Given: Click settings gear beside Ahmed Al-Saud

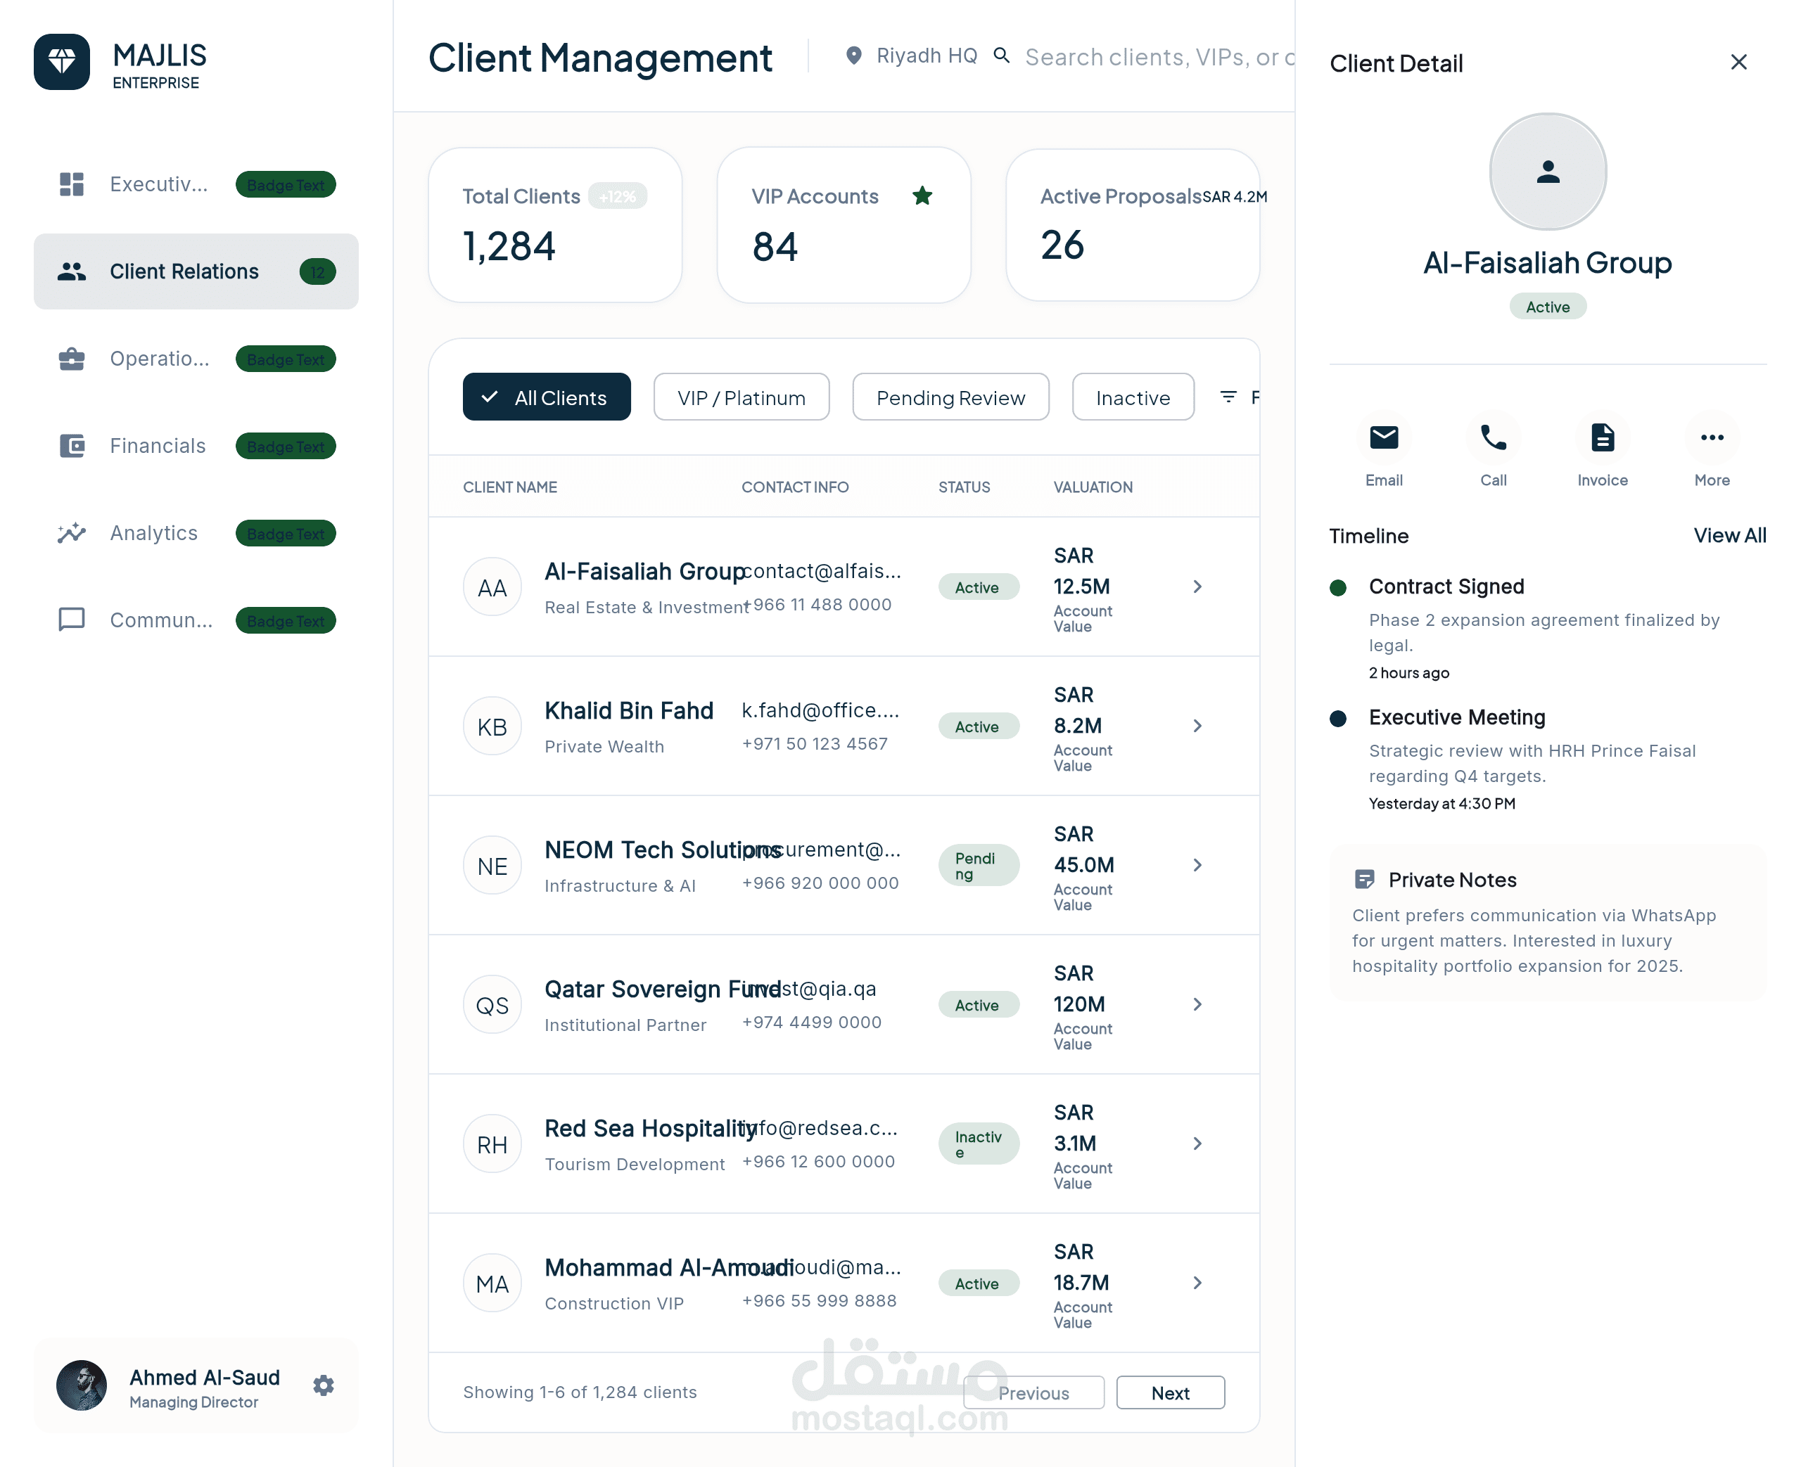Looking at the screenshot, I should (x=323, y=1385).
